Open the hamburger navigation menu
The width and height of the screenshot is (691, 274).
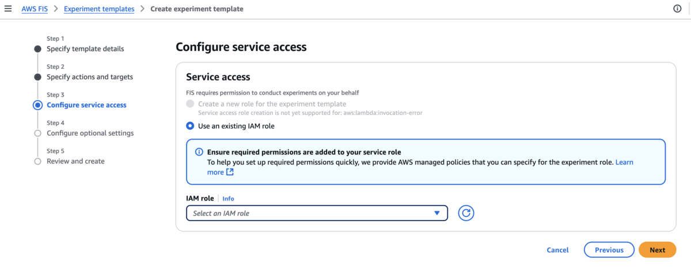(8, 9)
